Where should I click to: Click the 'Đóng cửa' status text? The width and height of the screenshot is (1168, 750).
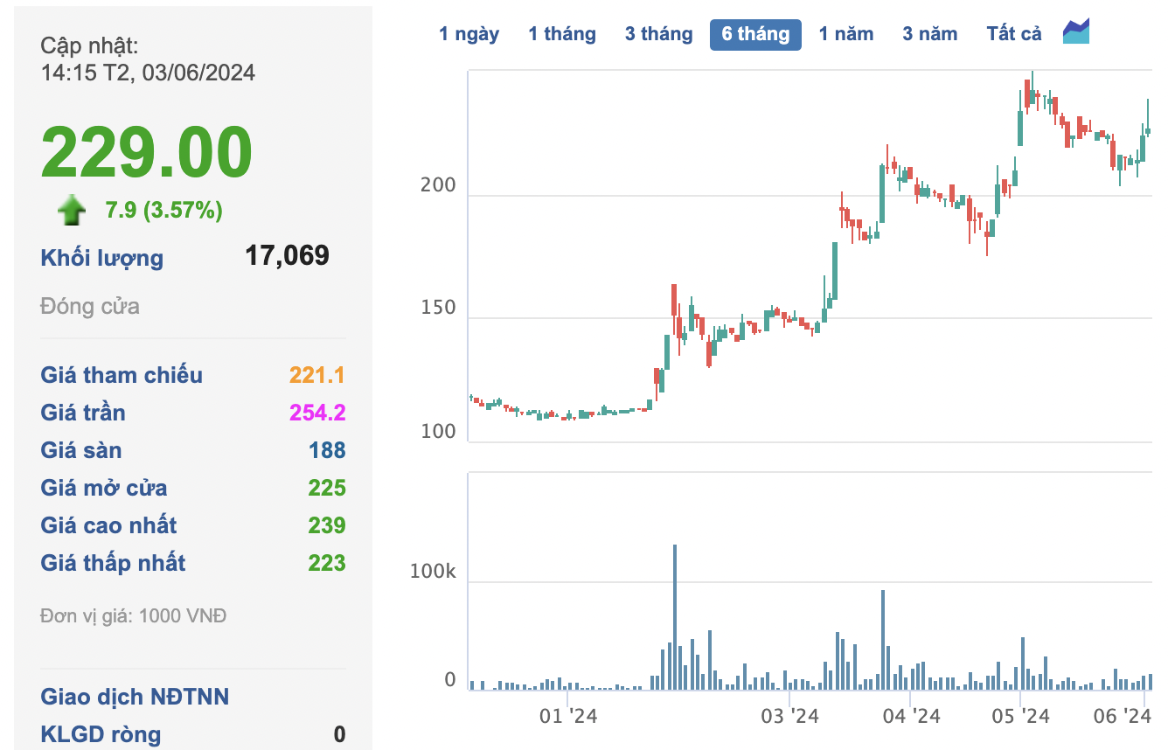pyautogui.click(x=90, y=307)
